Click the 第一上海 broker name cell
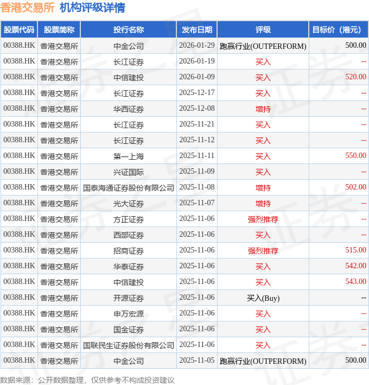The height and width of the screenshot is (385, 369). pyautogui.click(x=128, y=156)
